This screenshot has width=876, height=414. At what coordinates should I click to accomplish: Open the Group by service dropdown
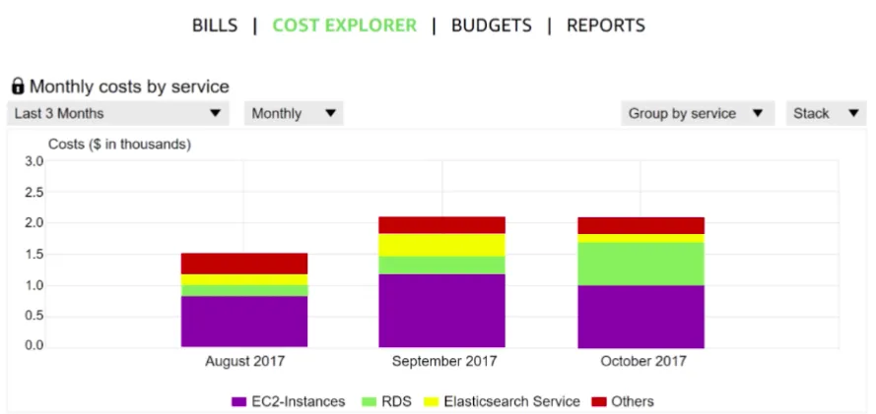point(698,114)
